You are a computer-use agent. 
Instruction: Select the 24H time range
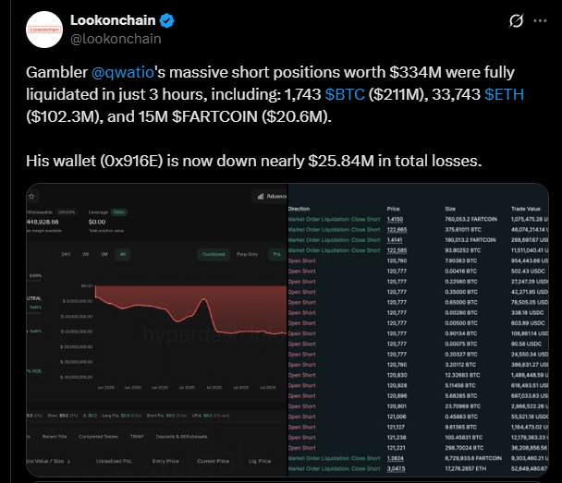click(x=66, y=254)
